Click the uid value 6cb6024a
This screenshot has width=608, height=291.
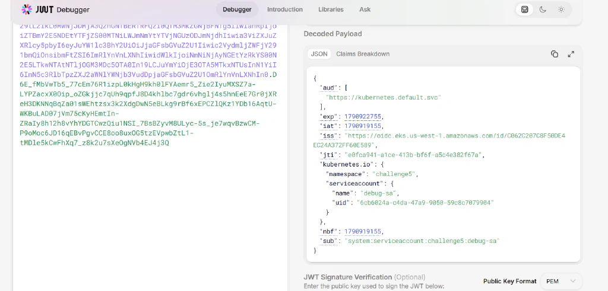click(x=425, y=203)
